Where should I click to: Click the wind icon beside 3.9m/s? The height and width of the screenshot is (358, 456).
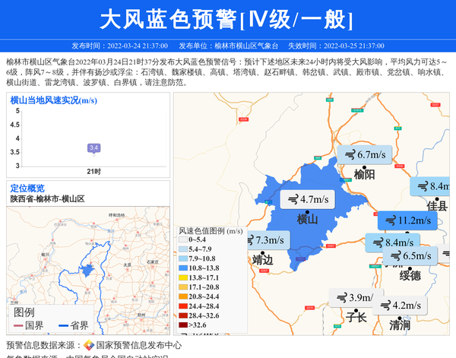point(341,298)
